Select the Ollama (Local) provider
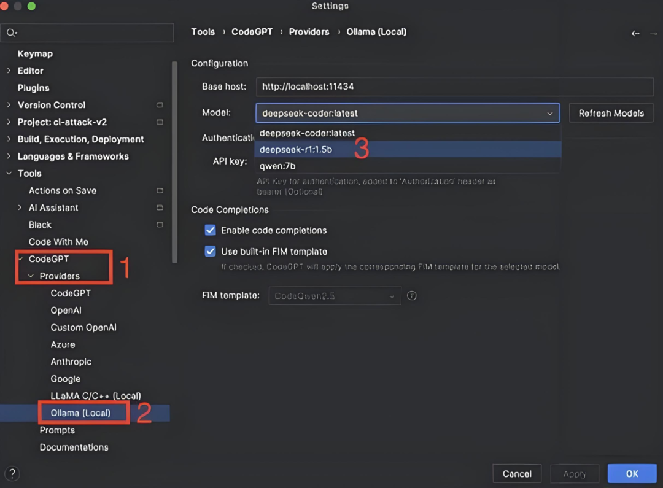Screen dimensions: 663x488 pyautogui.click(x=80, y=413)
